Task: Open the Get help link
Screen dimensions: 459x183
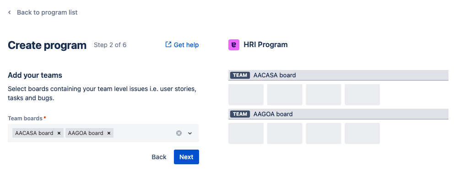Action: (x=186, y=45)
